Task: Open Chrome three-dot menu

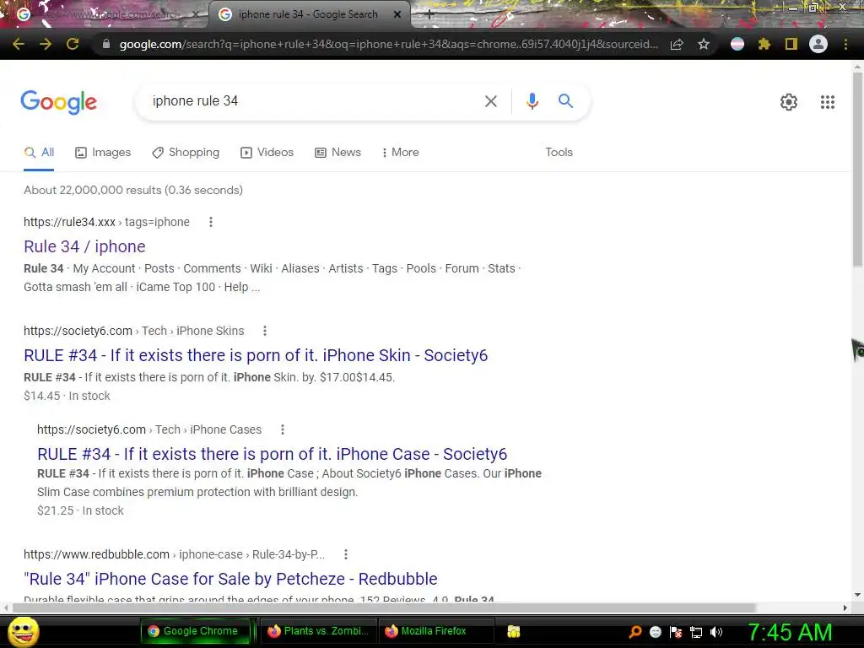Action: coord(845,44)
